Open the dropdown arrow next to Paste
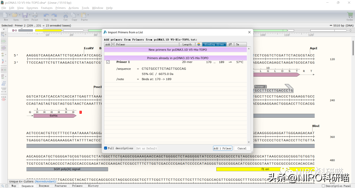This screenshot has height=188, width=355. tap(88, 15)
